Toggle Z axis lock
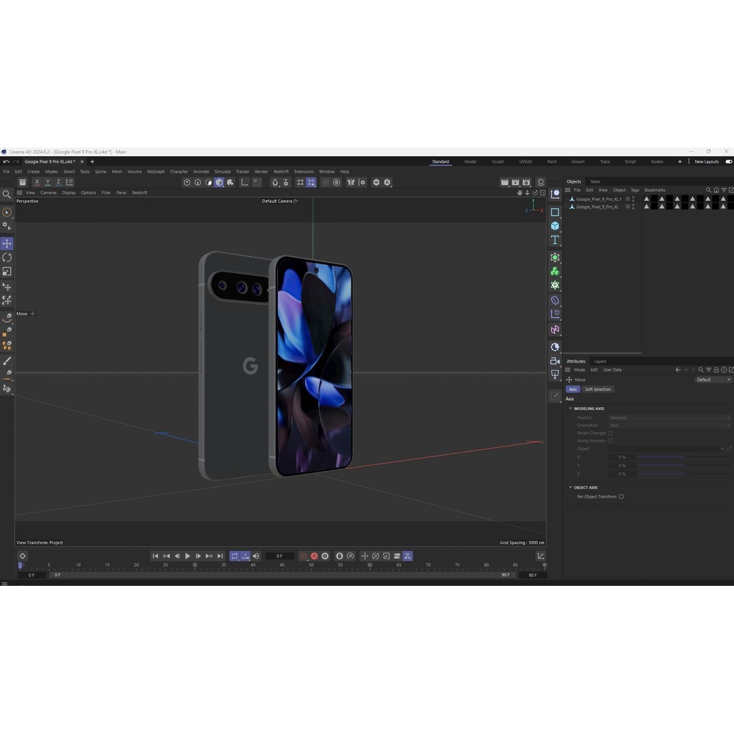Screen dimensions: 734x734 click(58, 182)
